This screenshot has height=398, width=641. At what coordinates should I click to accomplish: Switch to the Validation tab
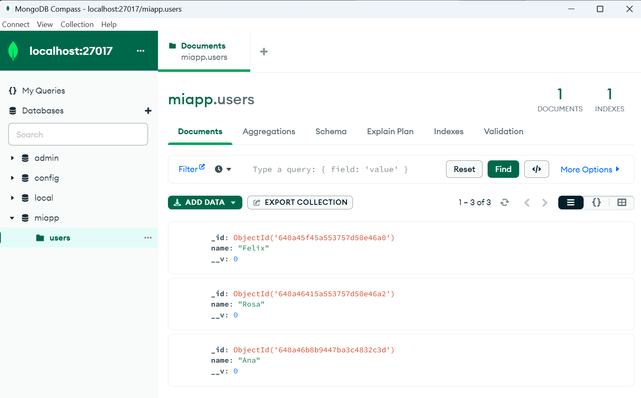[503, 131]
